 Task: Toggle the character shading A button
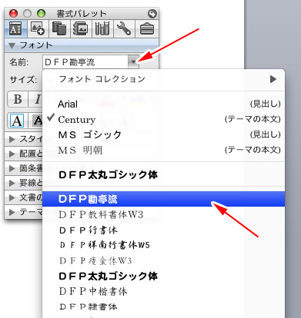click(36, 121)
